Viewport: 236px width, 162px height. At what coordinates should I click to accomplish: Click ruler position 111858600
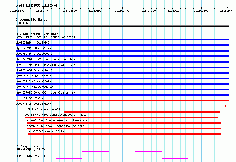pyautogui.click(x=17, y=11)
